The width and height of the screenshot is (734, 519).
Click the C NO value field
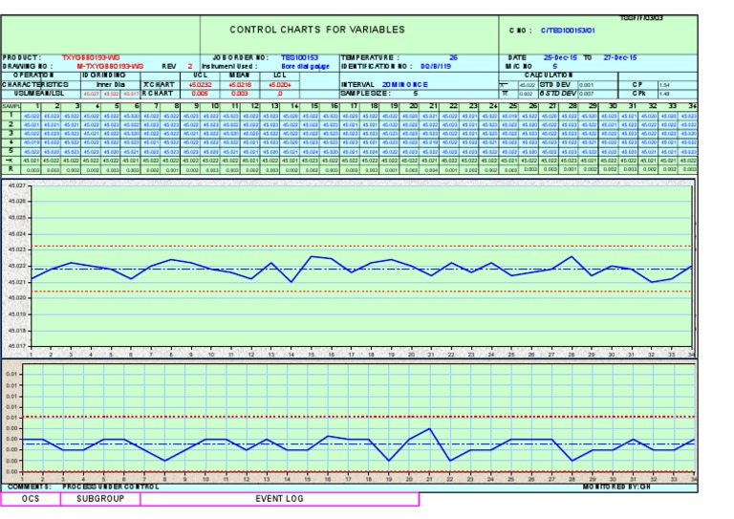(568, 31)
